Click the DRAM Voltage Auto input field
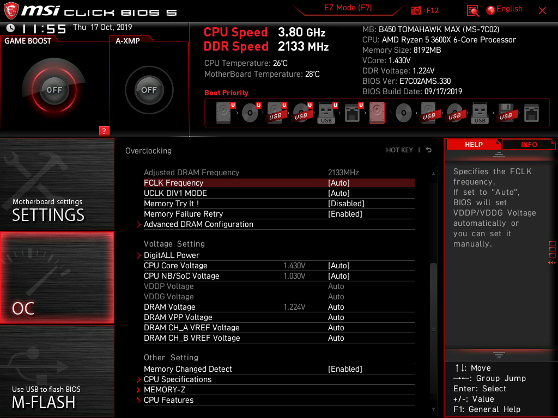 click(x=336, y=307)
